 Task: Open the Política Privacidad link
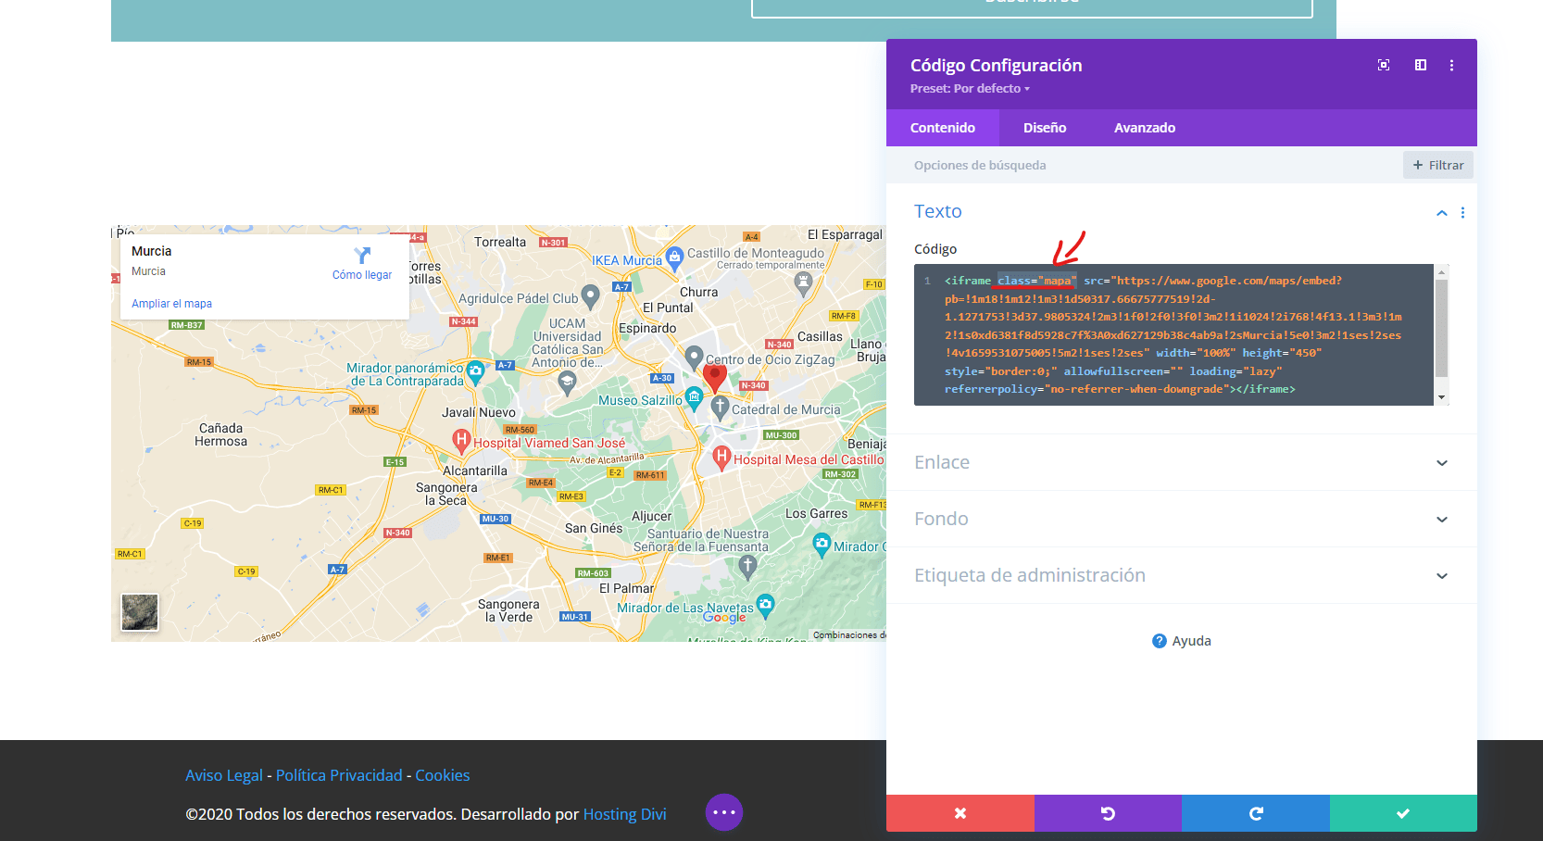pos(339,775)
